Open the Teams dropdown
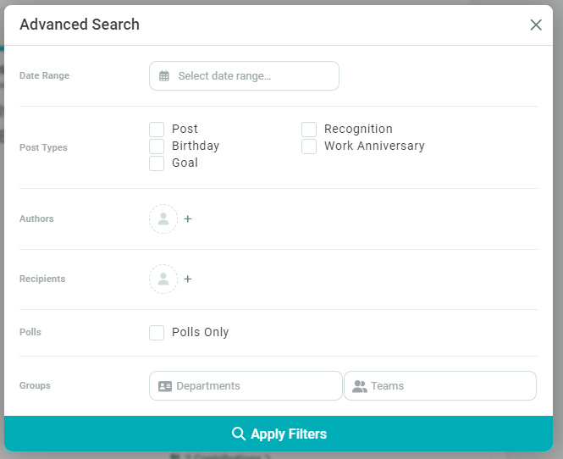Screen dimensions: 563x459 (440, 386)
